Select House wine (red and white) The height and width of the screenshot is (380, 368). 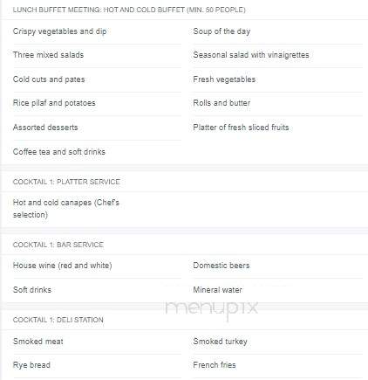click(62, 266)
